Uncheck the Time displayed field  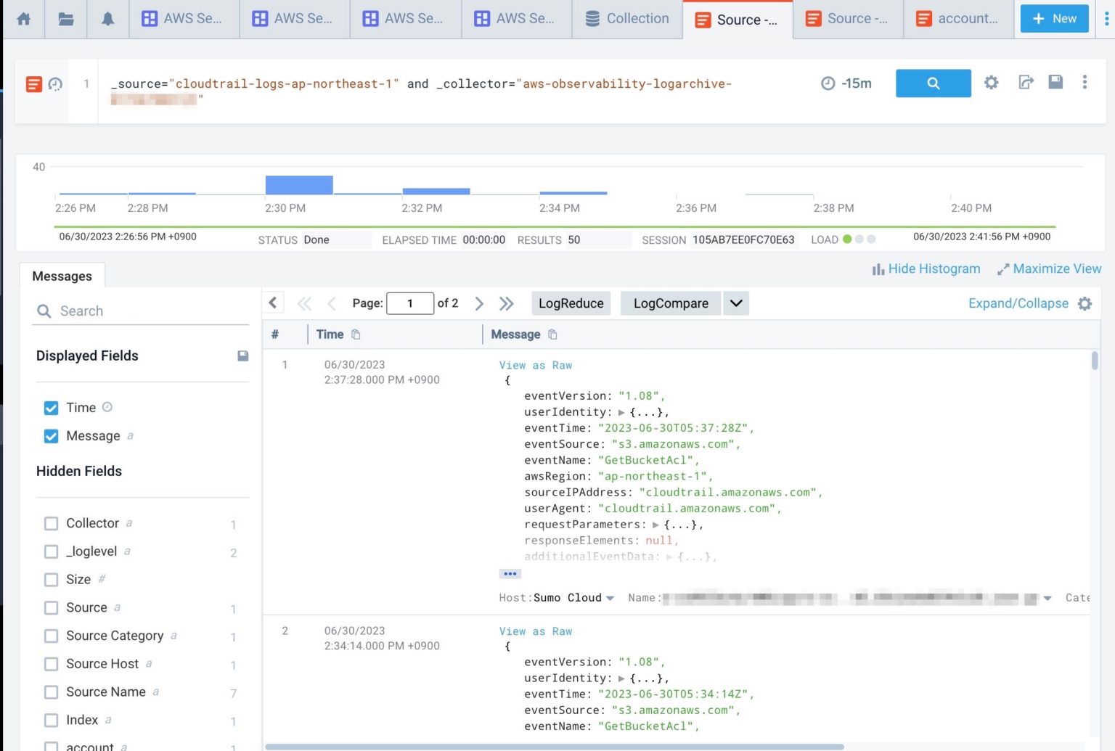(51, 407)
